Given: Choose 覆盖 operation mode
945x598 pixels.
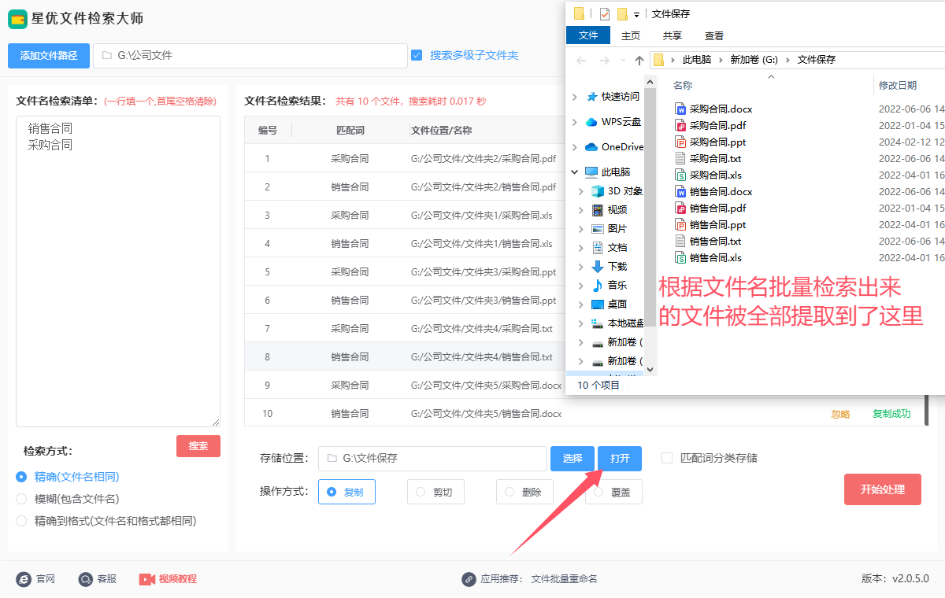Looking at the screenshot, I should pos(613,492).
